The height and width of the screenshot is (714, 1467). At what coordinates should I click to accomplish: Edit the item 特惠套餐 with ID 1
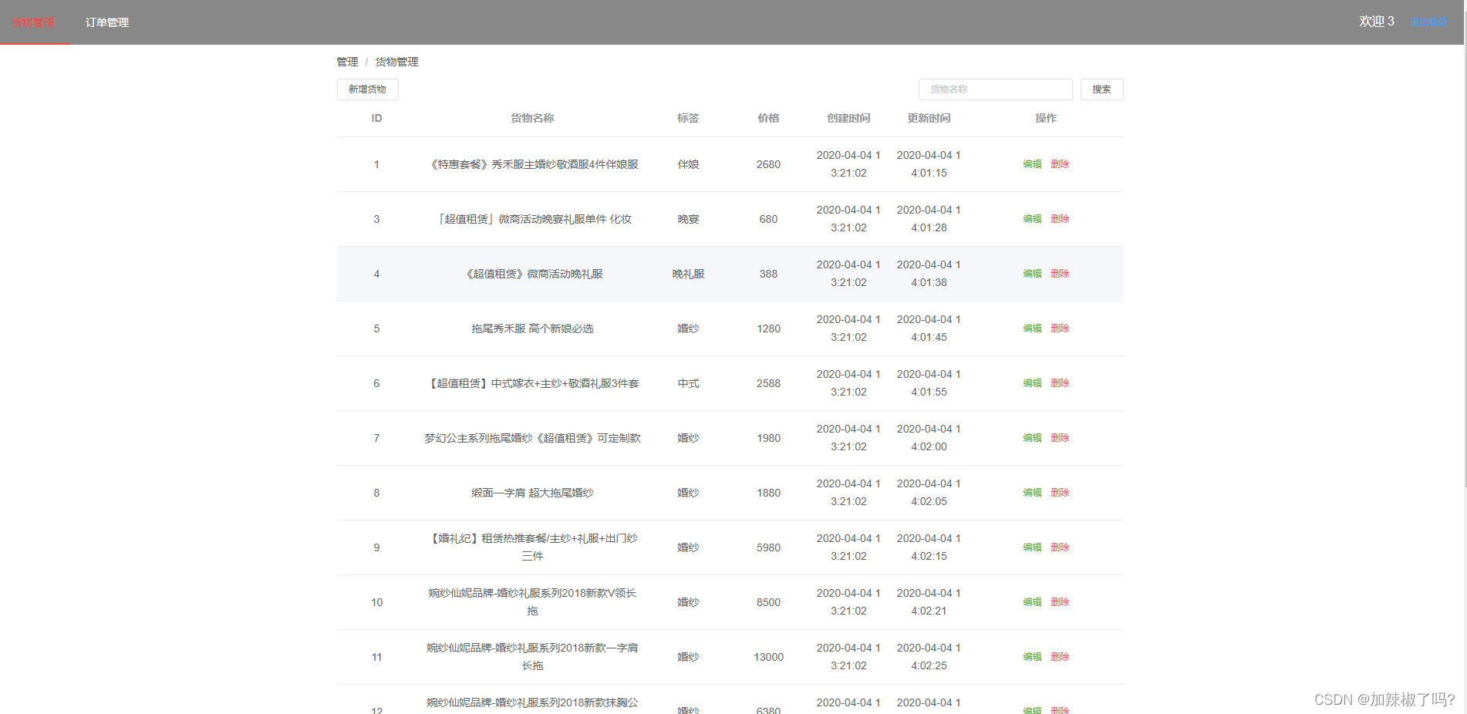click(1032, 164)
